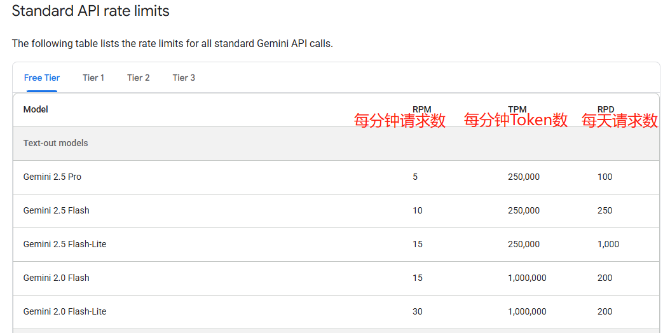Click Gemini 2.0 Flash-Lite model name
The width and height of the screenshot is (663, 333).
[65, 311]
